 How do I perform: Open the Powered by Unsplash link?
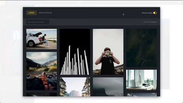click(x=150, y=22)
